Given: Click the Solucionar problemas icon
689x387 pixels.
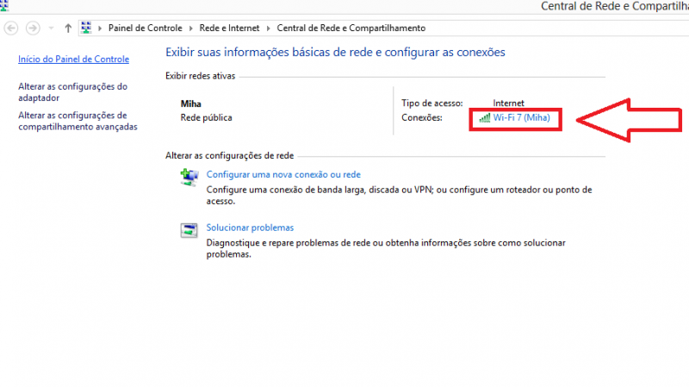Looking at the screenshot, I should (189, 230).
